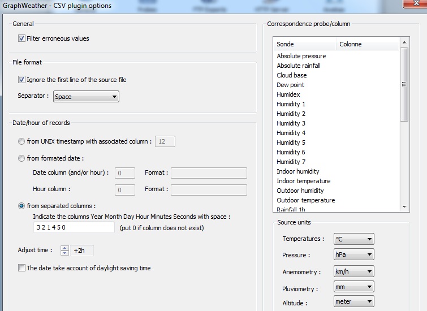Viewport: 427px width, 311px height.
Task: Click the Adjust time stepper arrows
Action: pos(64,250)
